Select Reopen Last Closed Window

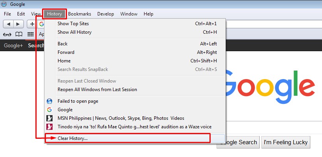(135, 81)
